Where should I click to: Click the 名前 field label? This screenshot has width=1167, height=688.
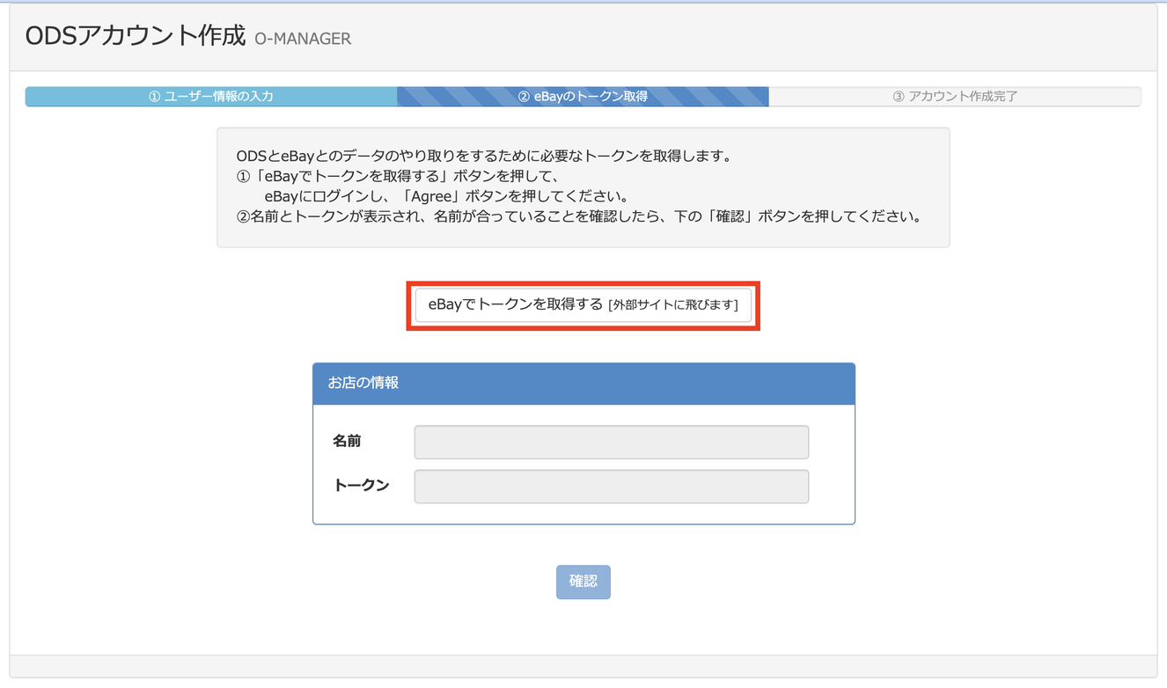[x=347, y=441]
